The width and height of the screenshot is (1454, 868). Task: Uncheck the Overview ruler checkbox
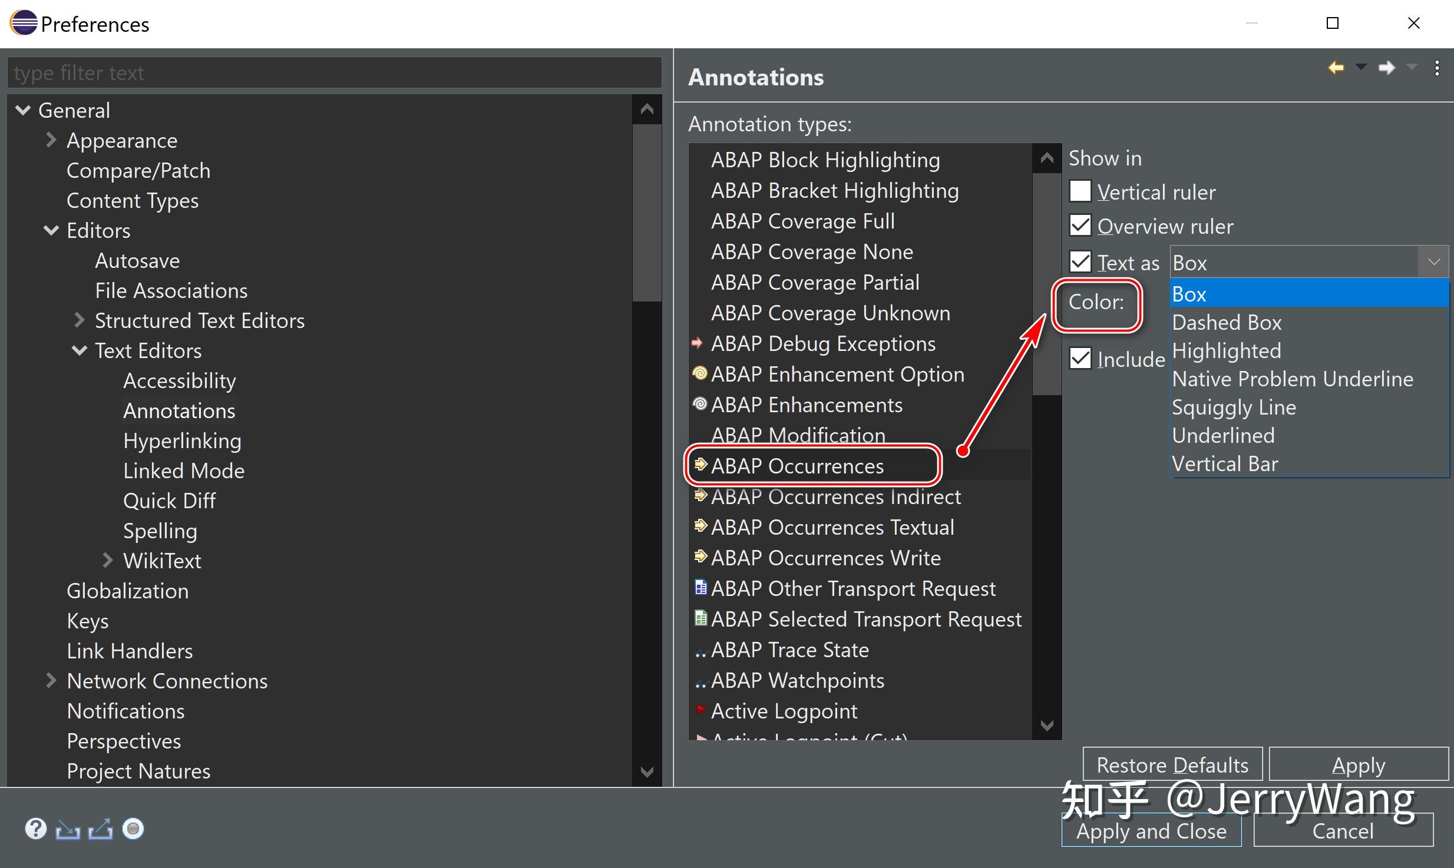[x=1080, y=226]
